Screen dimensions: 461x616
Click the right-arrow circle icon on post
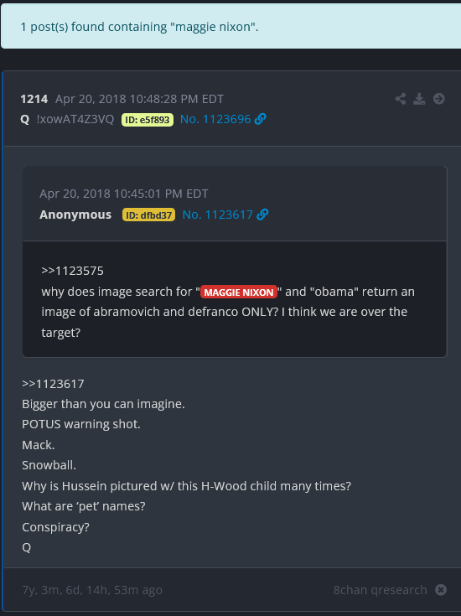click(439, 99)
